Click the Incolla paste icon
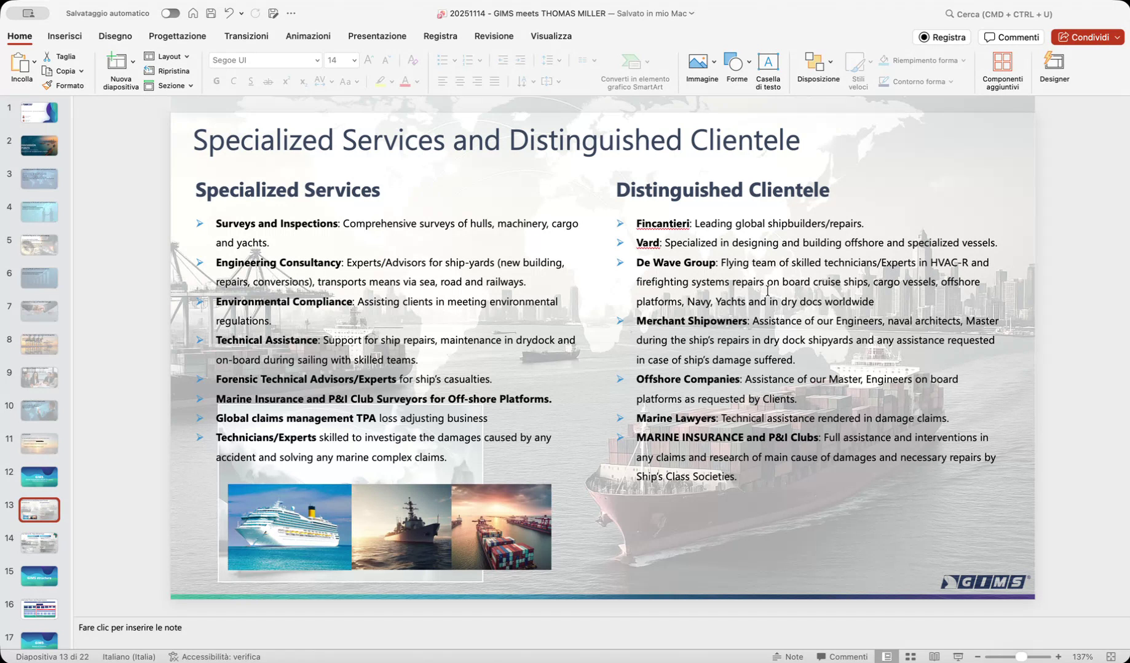The width and height of the screenshot is (1130, 663). (21, 63)
